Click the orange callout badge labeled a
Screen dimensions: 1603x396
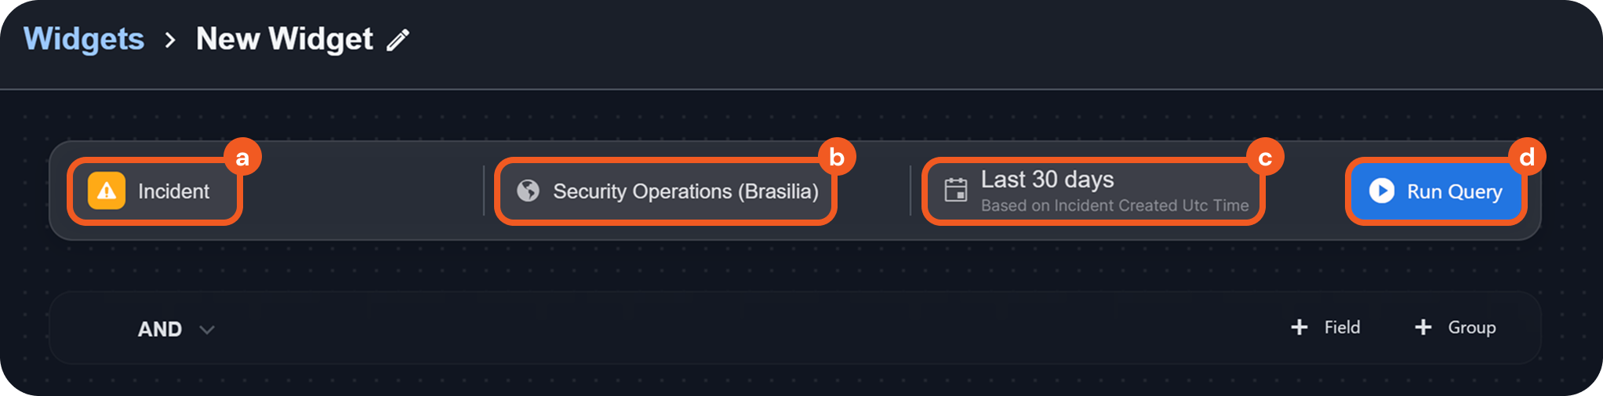[x=242, y=158]
